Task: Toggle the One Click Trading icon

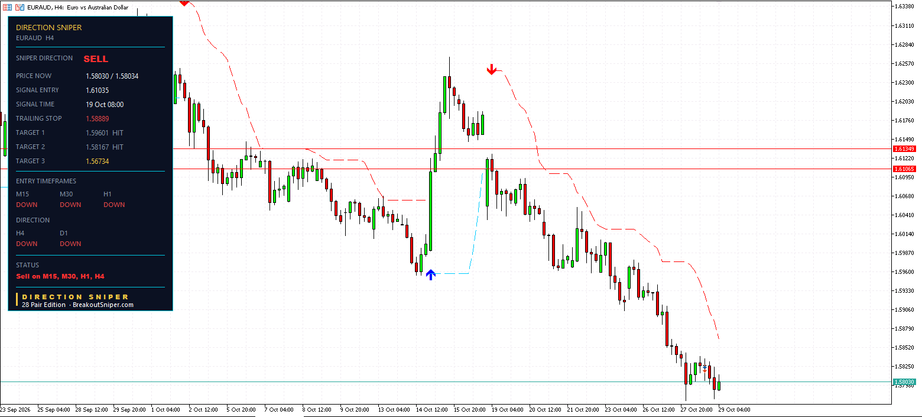Action: click(x=21, y=7)
